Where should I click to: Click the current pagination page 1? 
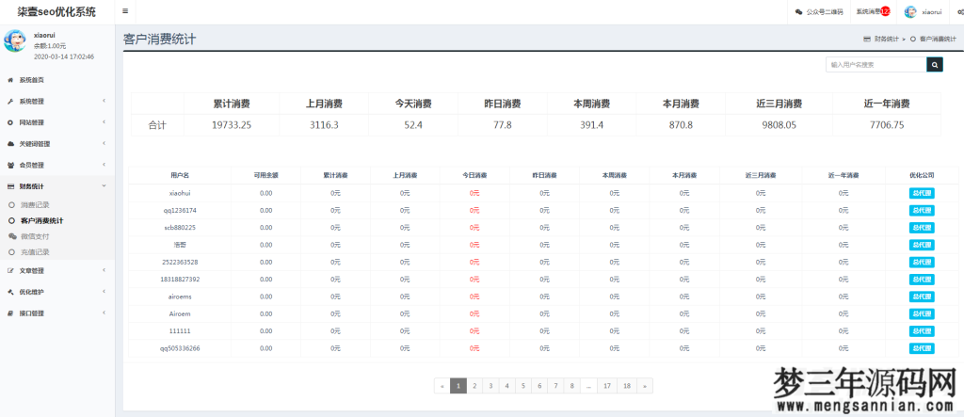click(458, 386)
